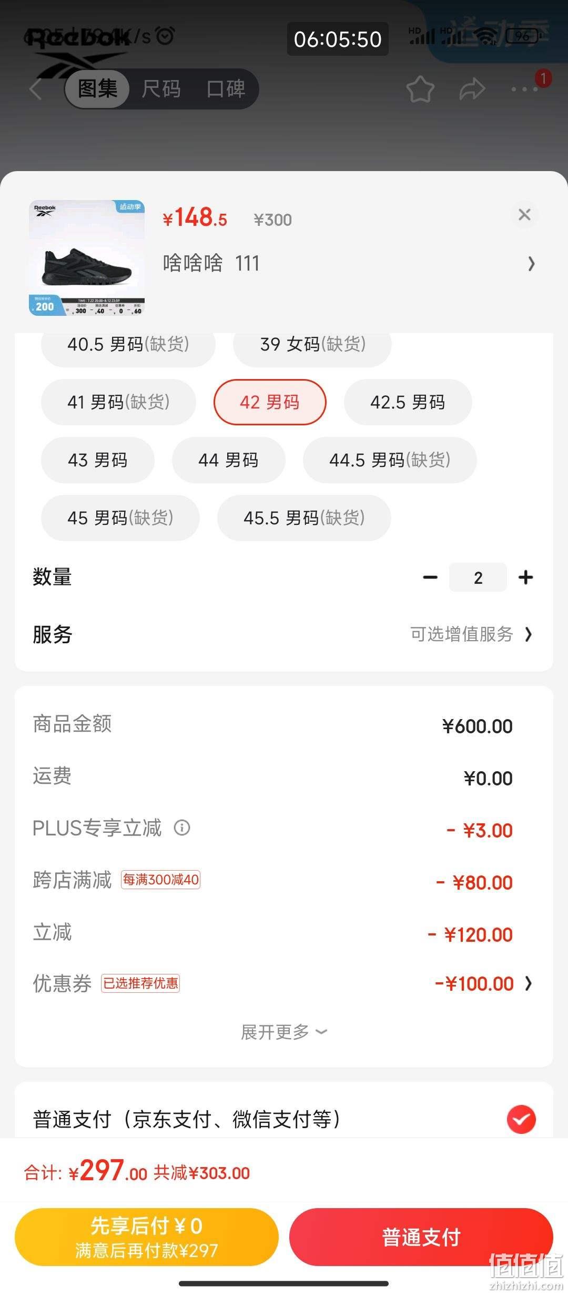The image size is (568, 1295).
Task: Decrease quantity with minus icon
Action: (430, 577)
